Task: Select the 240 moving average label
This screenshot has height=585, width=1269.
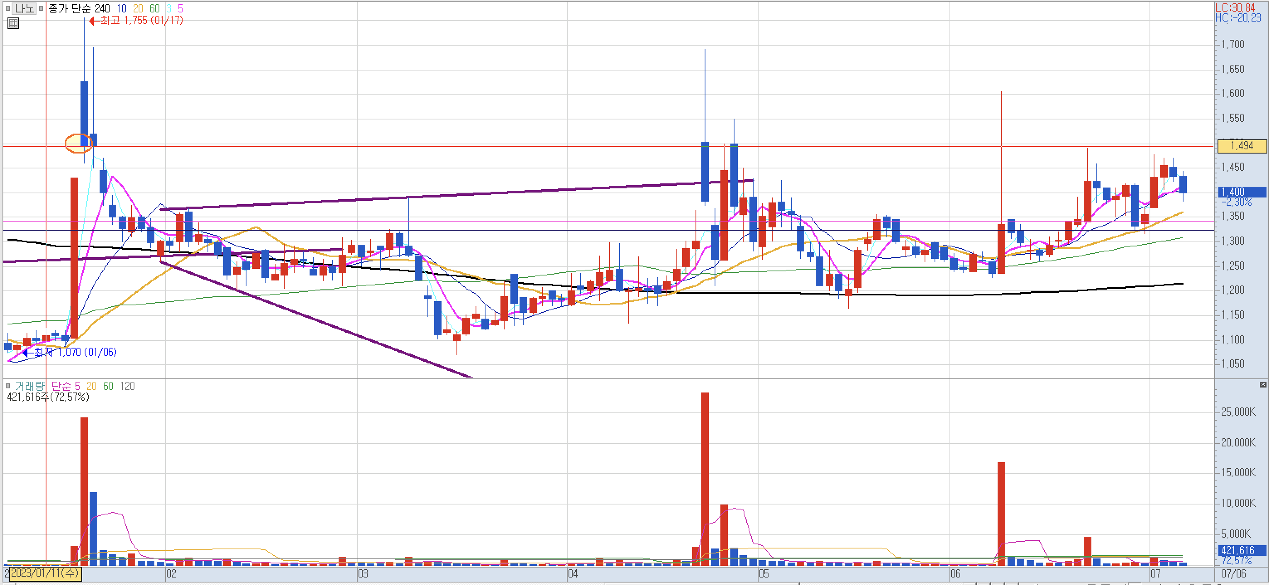Action: click(102, 8)
